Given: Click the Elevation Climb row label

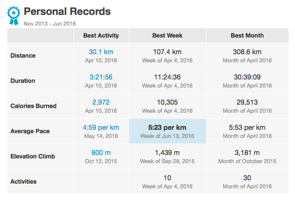Looking at the screenshot, I should point(33,156).
